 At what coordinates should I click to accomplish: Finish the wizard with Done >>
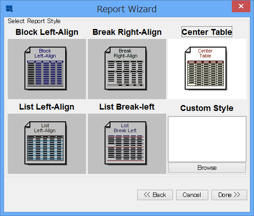tap(229, 195)
